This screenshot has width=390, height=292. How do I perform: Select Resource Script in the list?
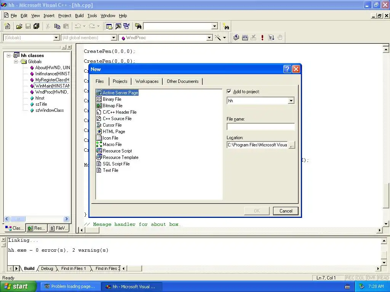pos(114,151)
